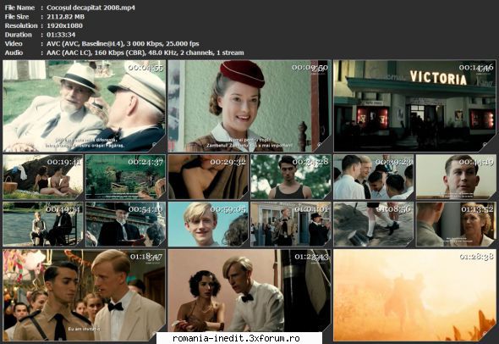Click the 01:28:38 orange haze thumbnail
This screenshot has width=499, height=344.
click(414, 295)
